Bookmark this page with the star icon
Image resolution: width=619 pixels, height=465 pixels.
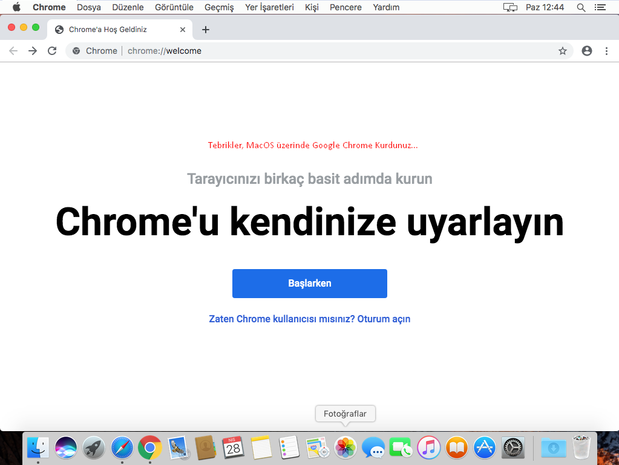click(x=563, y=51)
